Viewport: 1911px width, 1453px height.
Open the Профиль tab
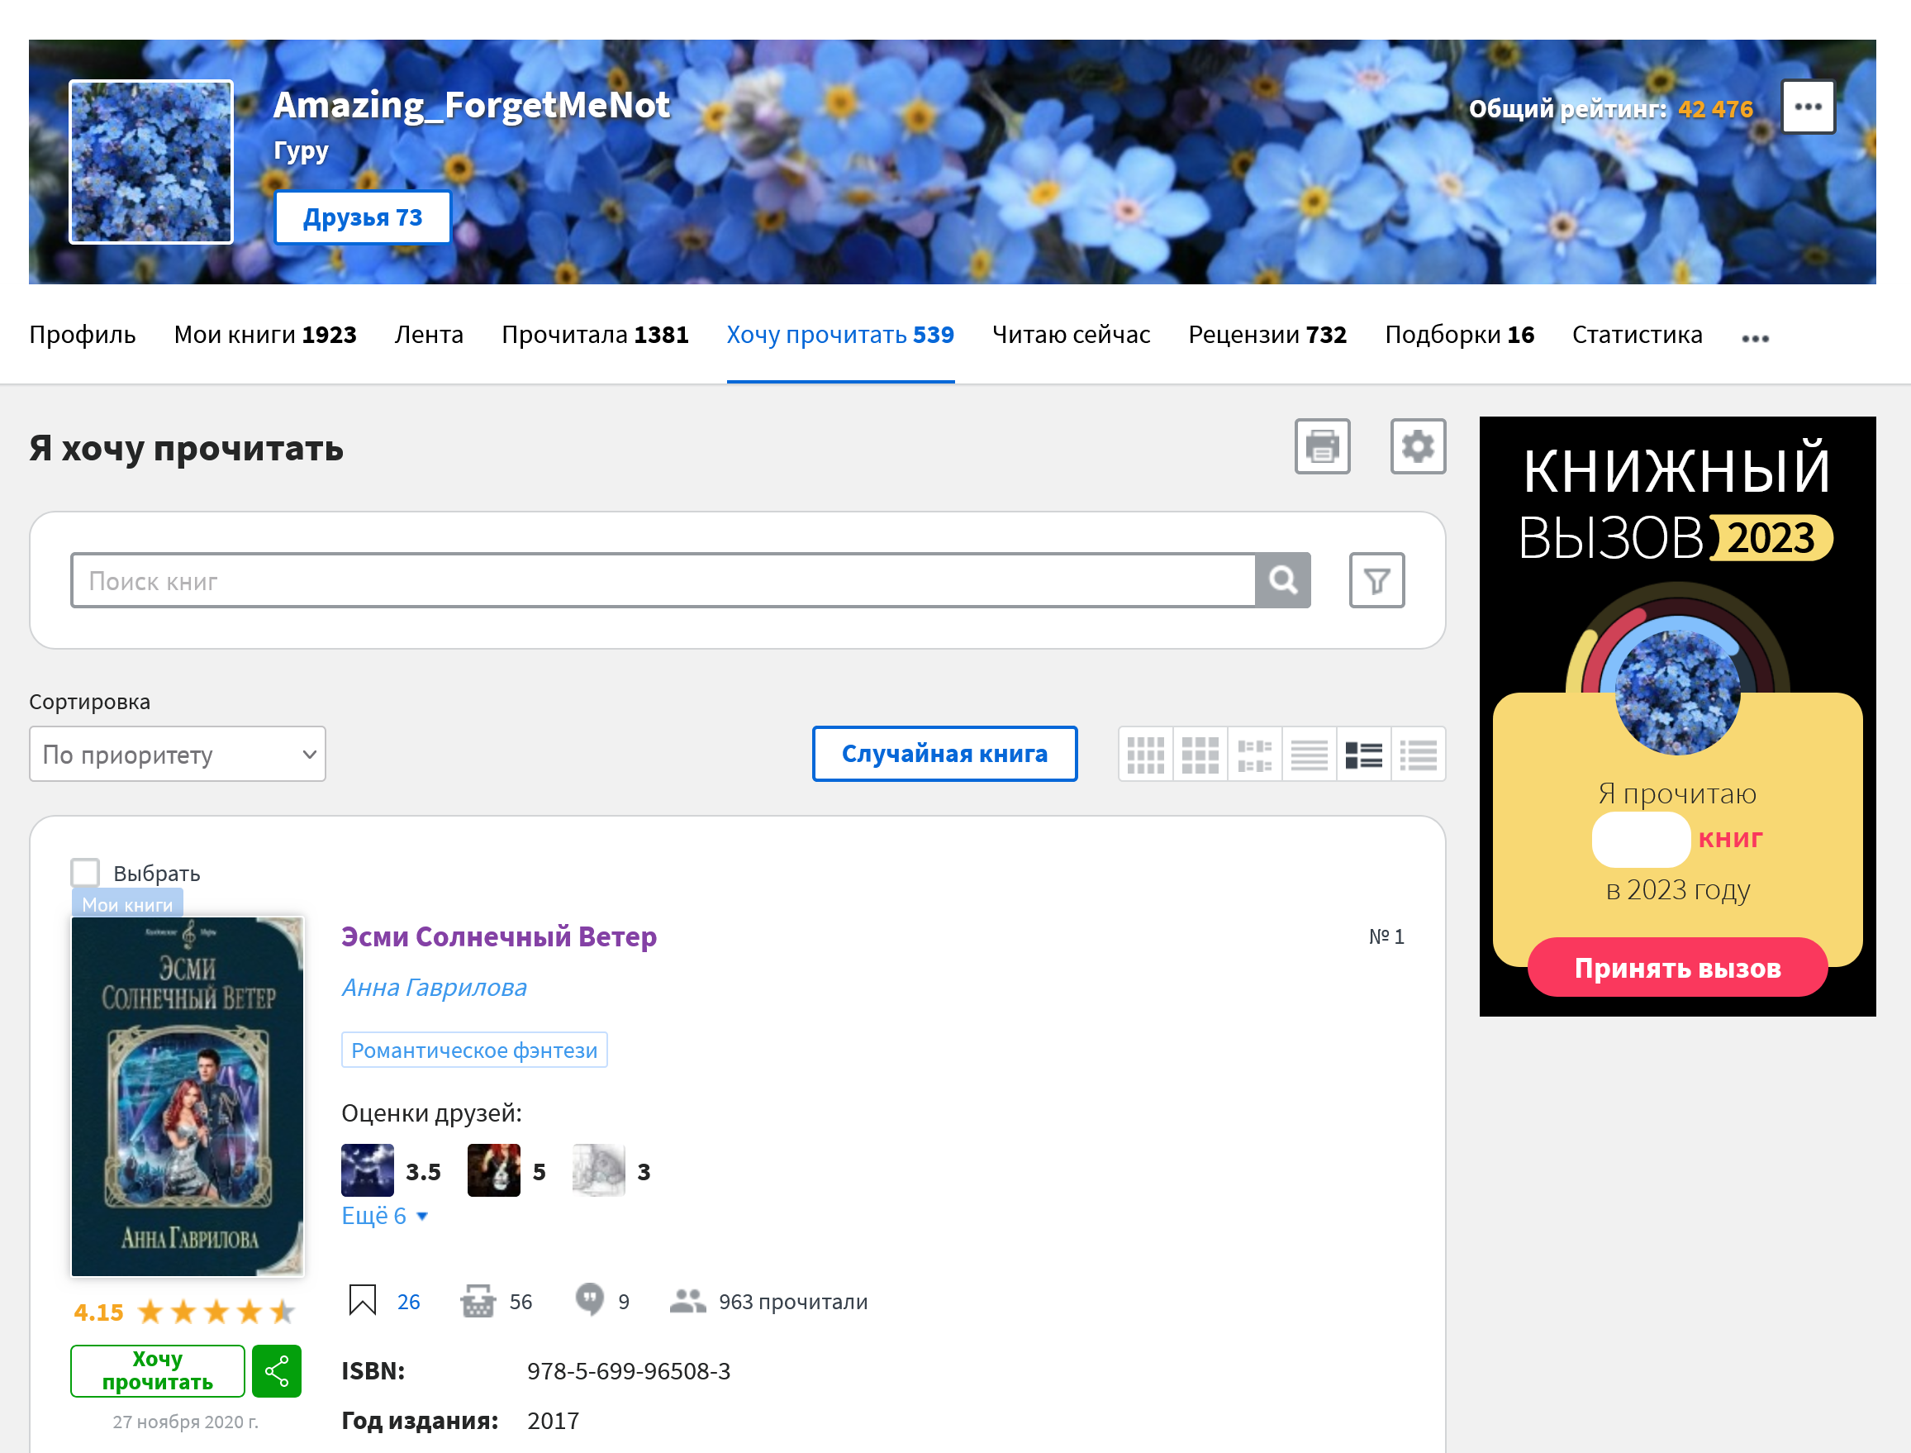(x=82, y=335)
